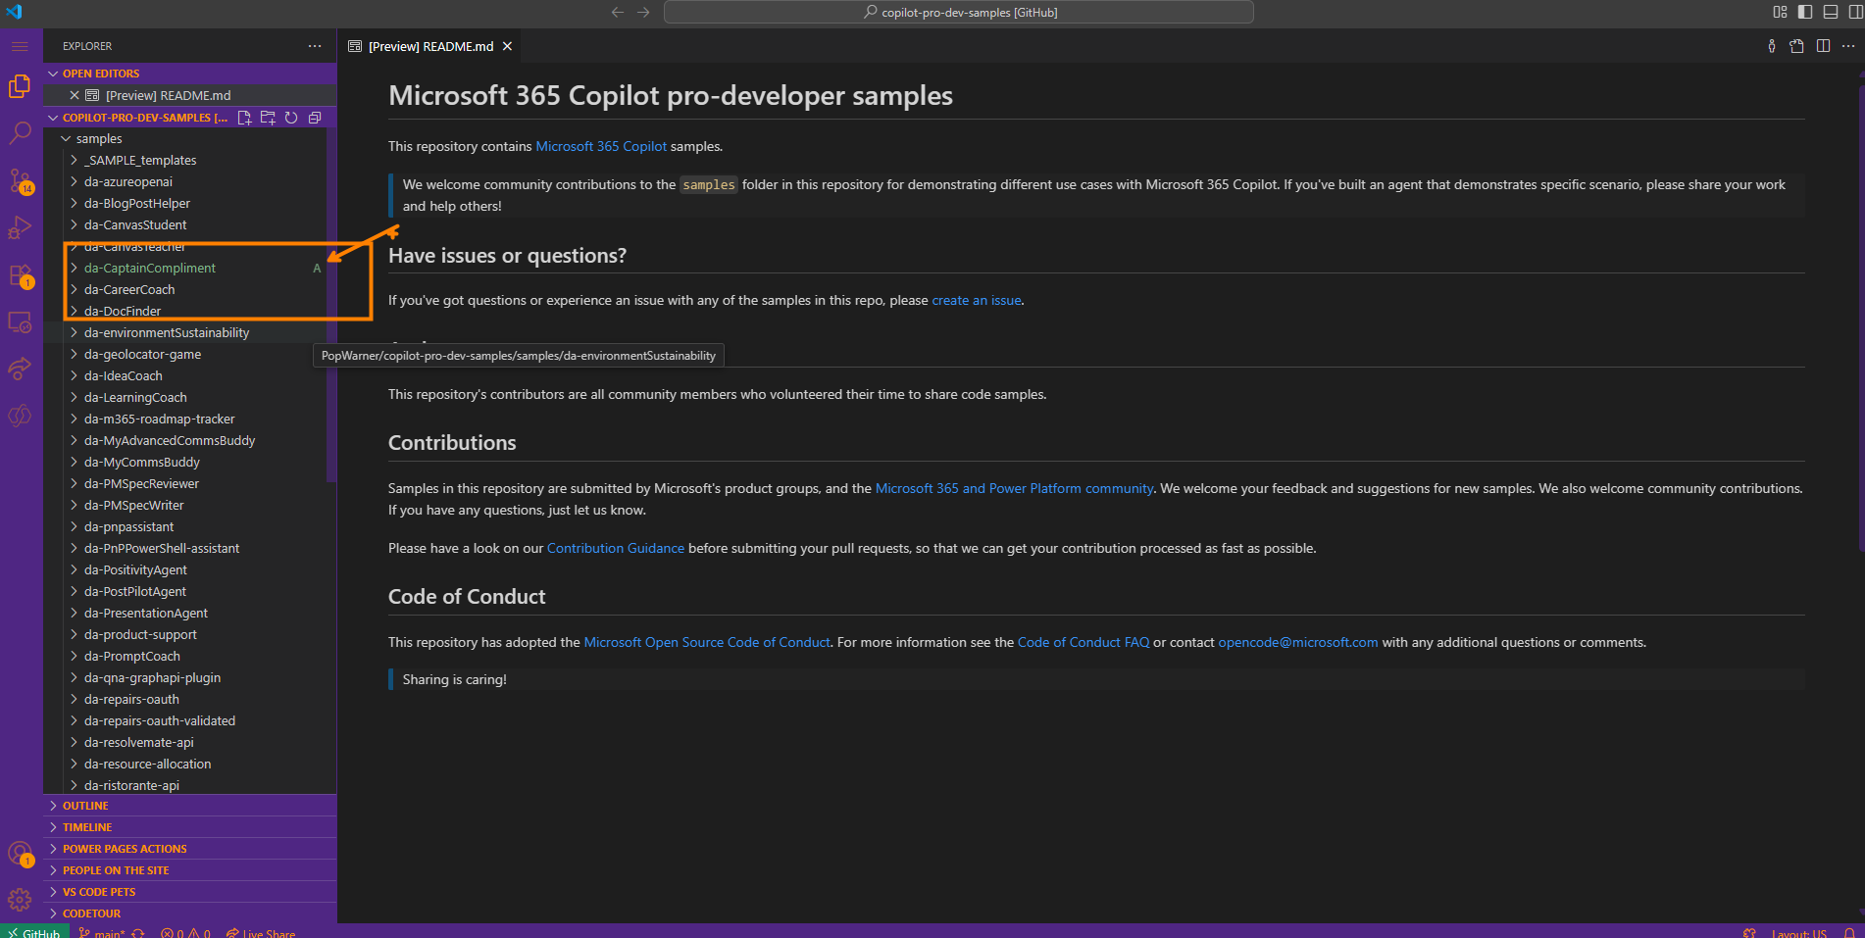This screenshot has height=938, width=1865.
Task: Open the Microsoft 365 Copilot link
Action: point(601,146)
